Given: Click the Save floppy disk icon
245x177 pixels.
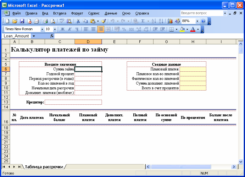Looking at the screenshot, I should click(22, 21).
